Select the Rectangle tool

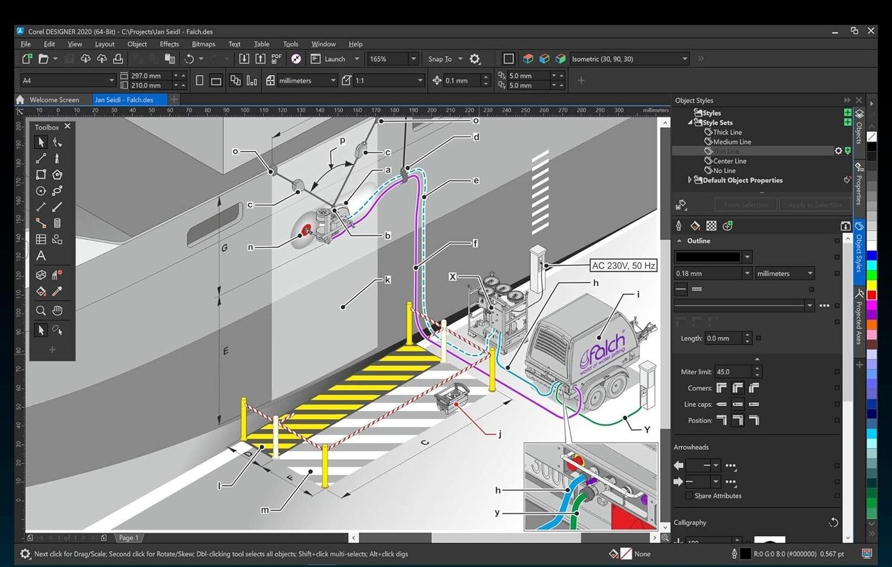click(40, 174)
